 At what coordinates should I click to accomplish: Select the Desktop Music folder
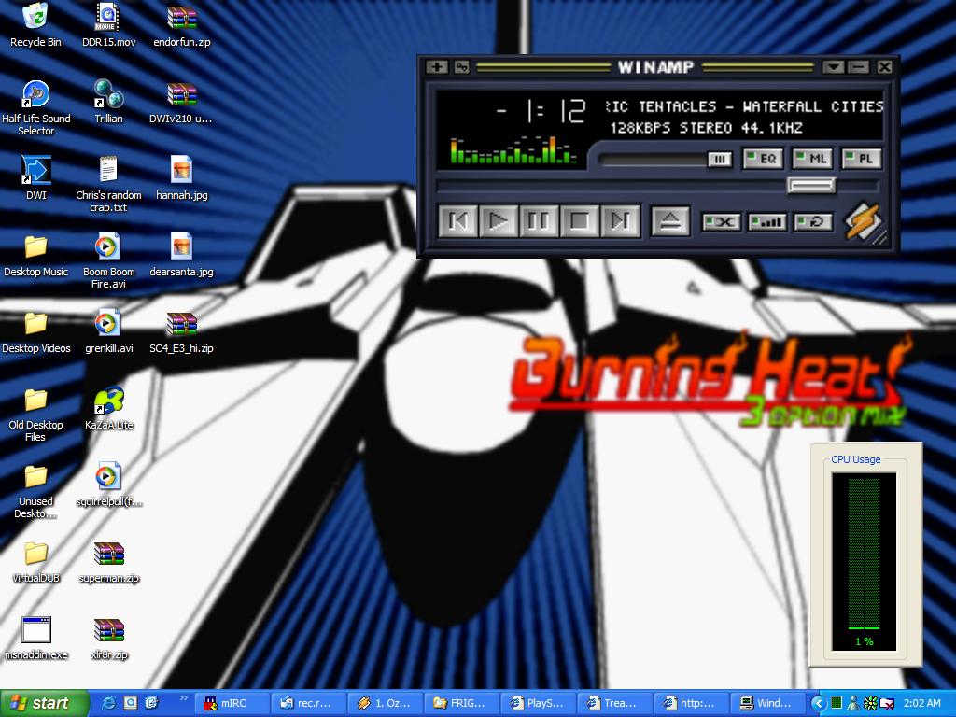point(35,246)
